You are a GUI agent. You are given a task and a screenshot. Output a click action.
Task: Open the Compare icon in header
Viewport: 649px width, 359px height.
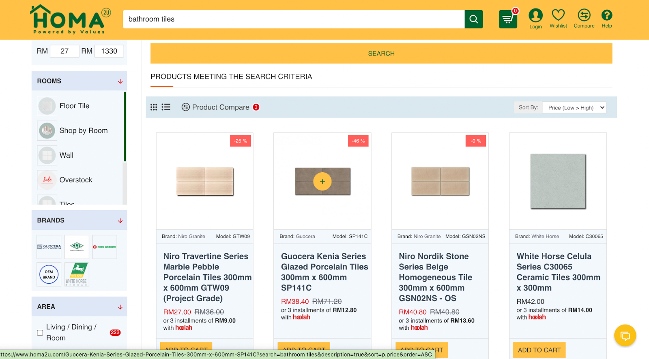(584, 15)
